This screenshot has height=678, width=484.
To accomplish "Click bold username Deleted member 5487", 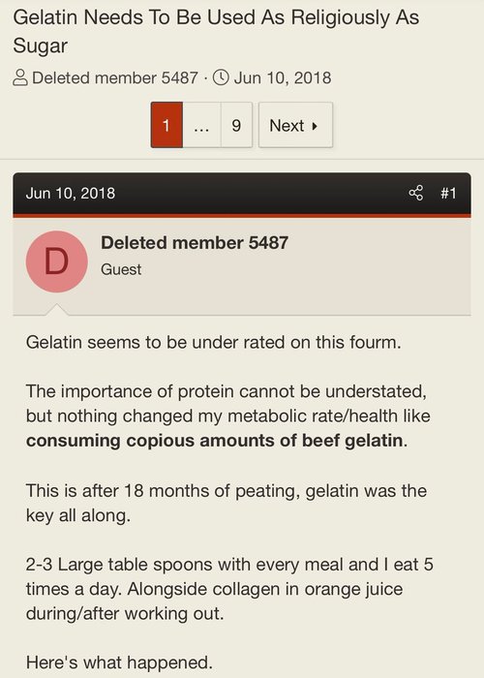I will 195,242.
